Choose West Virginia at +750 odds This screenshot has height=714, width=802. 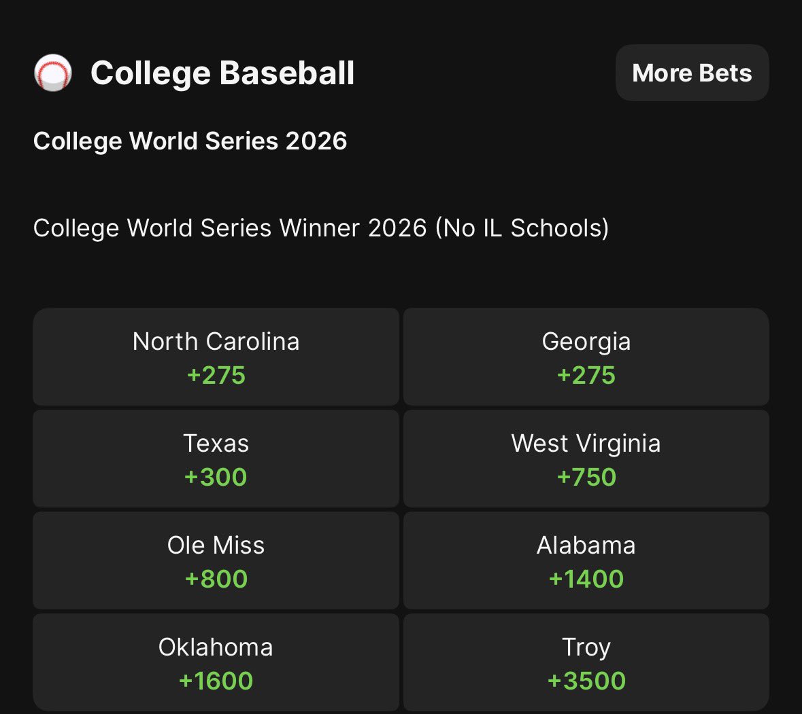click(x=586, y=459)
